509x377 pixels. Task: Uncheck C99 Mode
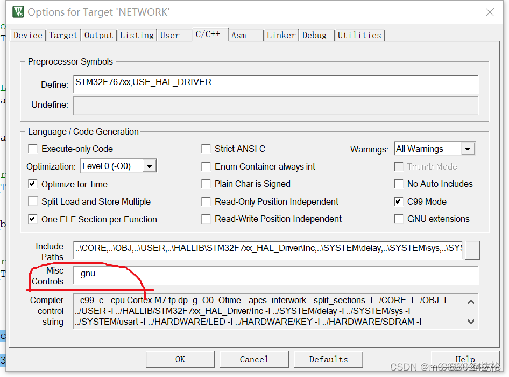pyautogui.click(x=399, y=201)
